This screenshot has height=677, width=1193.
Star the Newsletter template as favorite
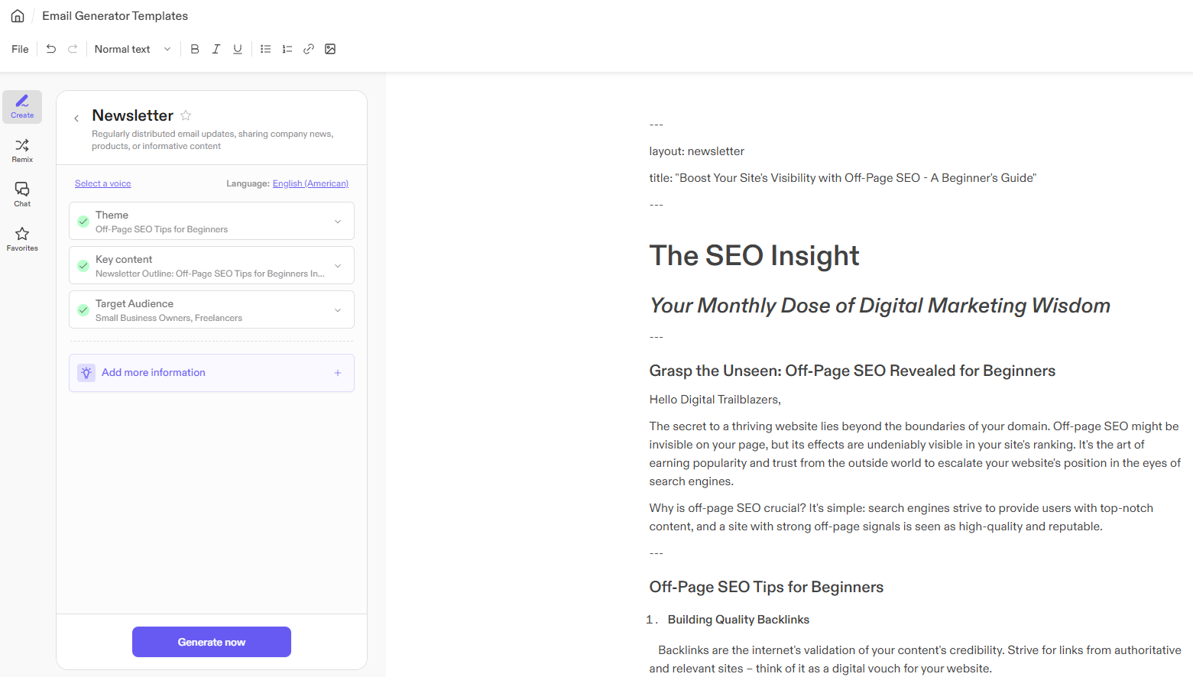click(186, 115)
